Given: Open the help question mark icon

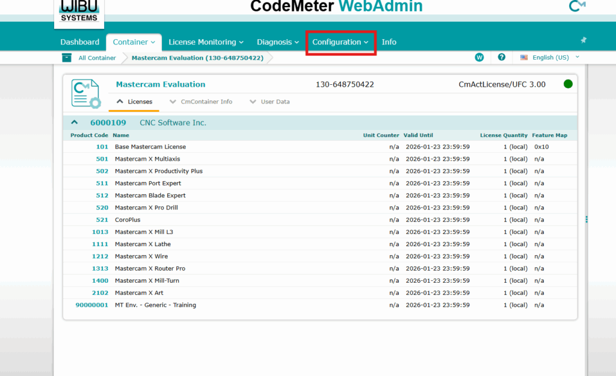Looking at the screenshot, I should (x=501, y=57).
